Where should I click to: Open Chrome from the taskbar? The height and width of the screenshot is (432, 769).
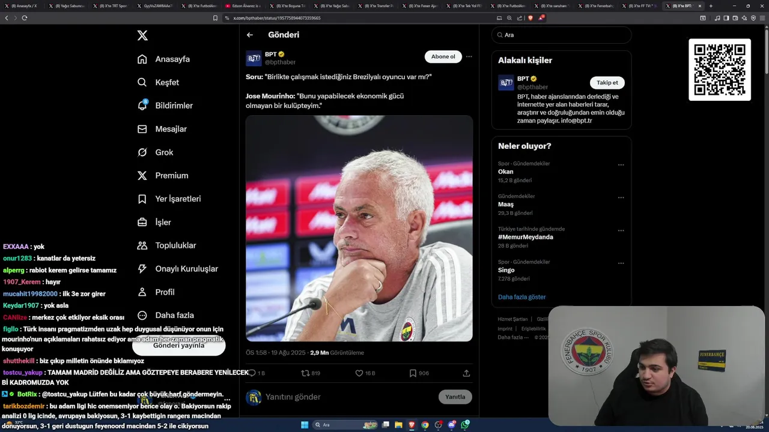click(425, 425)
